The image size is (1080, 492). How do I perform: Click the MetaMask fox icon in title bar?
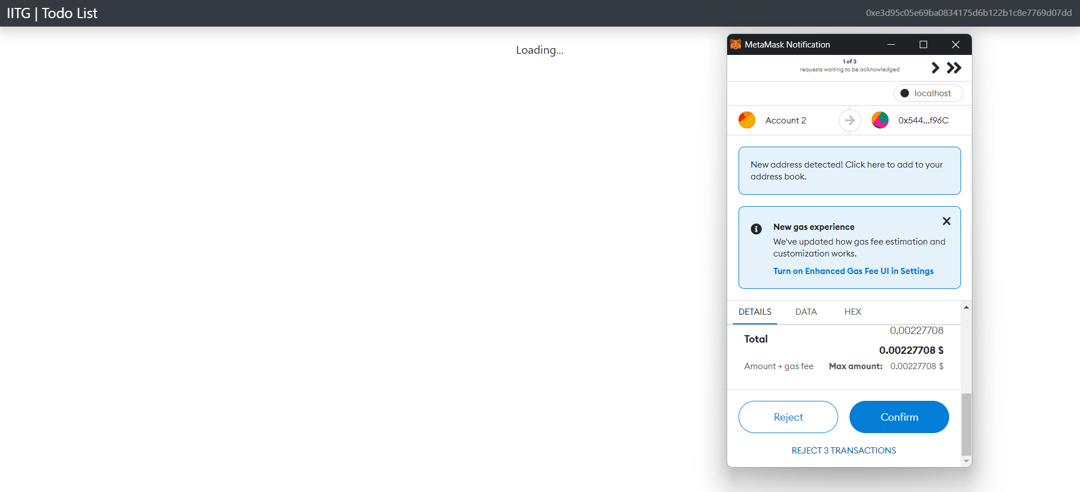click(736, 44)
